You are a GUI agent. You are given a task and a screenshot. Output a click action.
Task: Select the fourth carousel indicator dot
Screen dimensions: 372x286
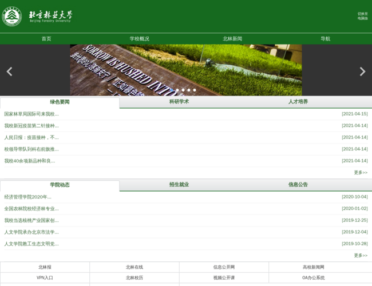pos(189,90)
